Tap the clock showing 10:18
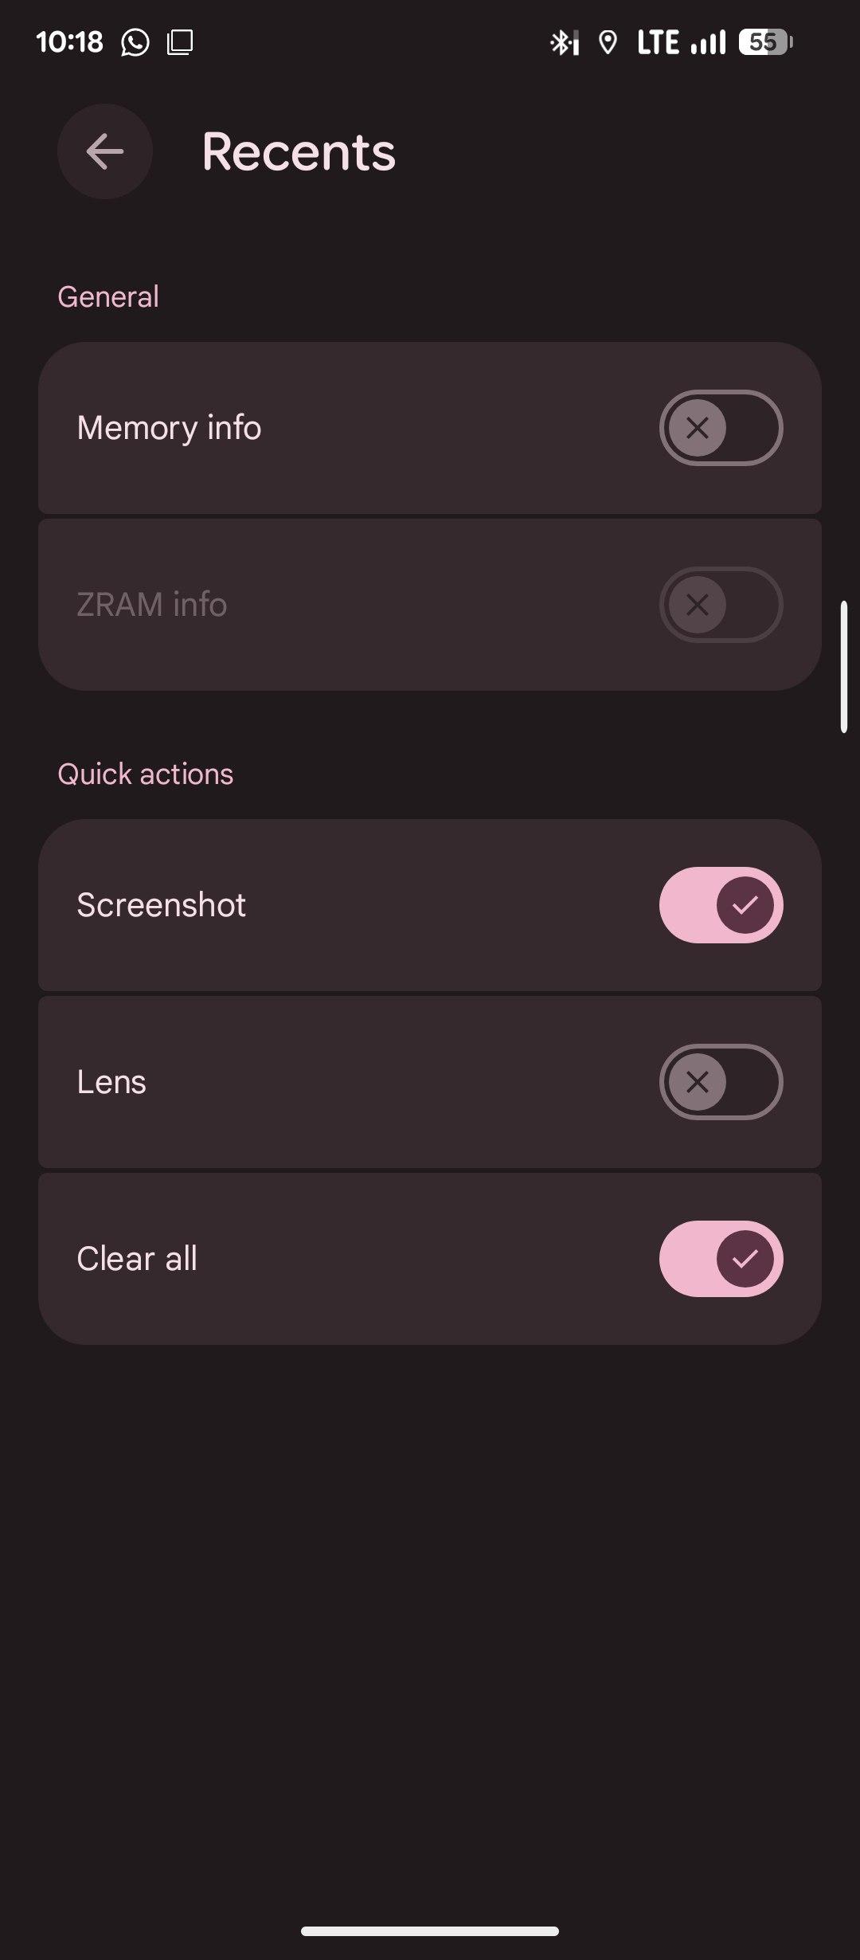The width and height of the screenshot is (860, 1960). click(x=69, y=42)
